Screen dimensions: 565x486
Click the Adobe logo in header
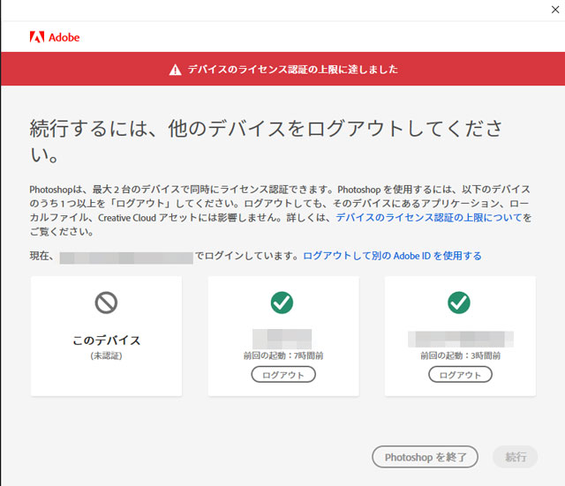pyautogui.click(x=55, y=37)
